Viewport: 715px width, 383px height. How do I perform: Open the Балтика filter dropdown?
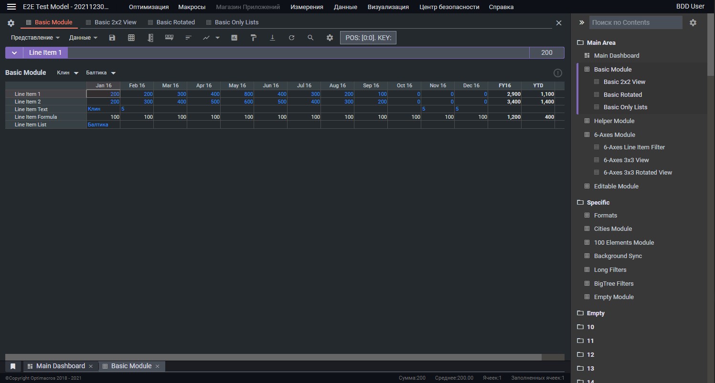click(x=101, y=73)
